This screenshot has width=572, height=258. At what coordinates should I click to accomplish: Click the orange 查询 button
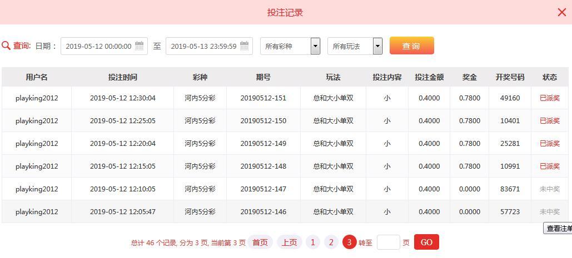tap(411, 46)
